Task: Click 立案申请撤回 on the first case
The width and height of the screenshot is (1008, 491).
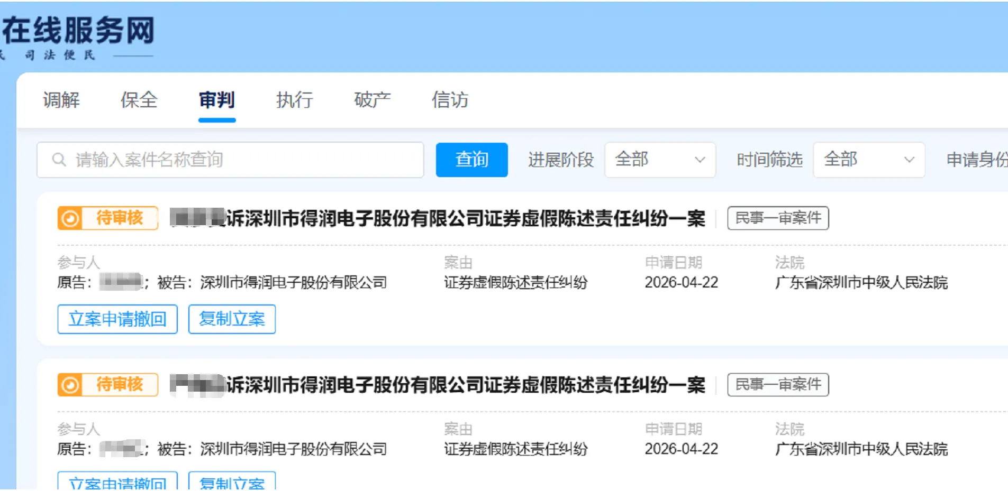Action: tap(117, 319)
